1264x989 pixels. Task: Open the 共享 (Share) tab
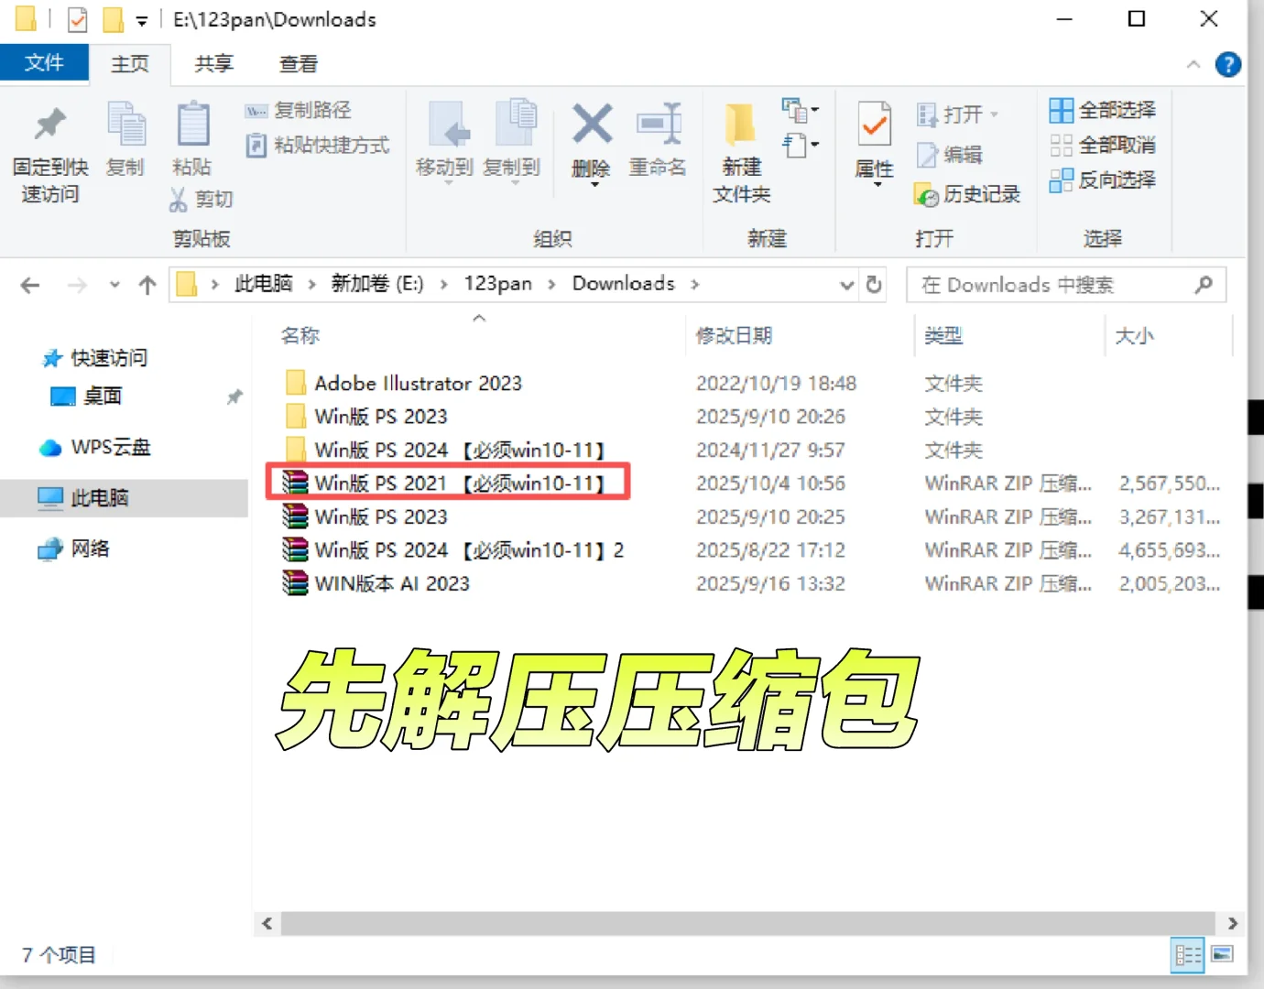213,63
